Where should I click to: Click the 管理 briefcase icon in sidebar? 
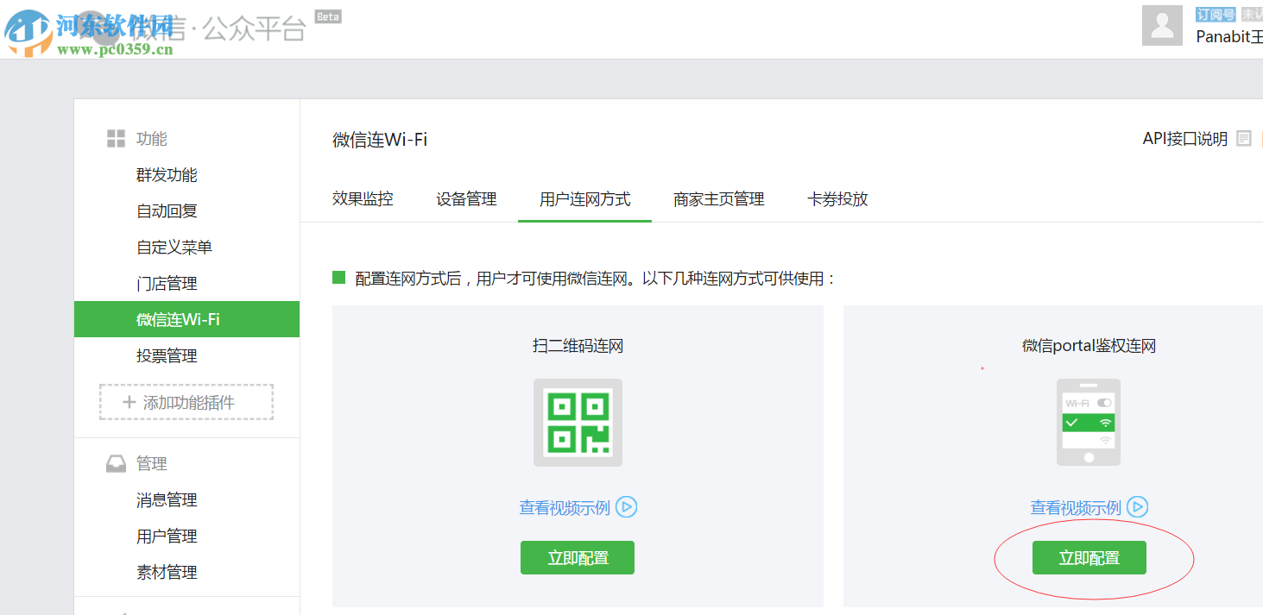[x=115, y=462]
